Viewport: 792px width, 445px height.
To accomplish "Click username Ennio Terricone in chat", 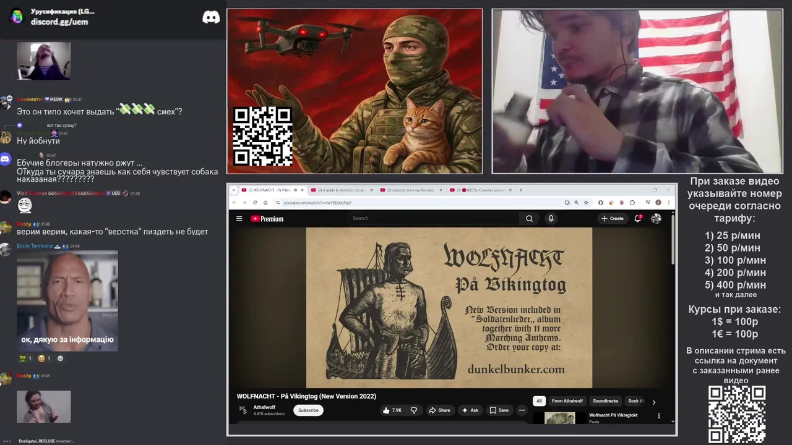I will tap(35, 246).
